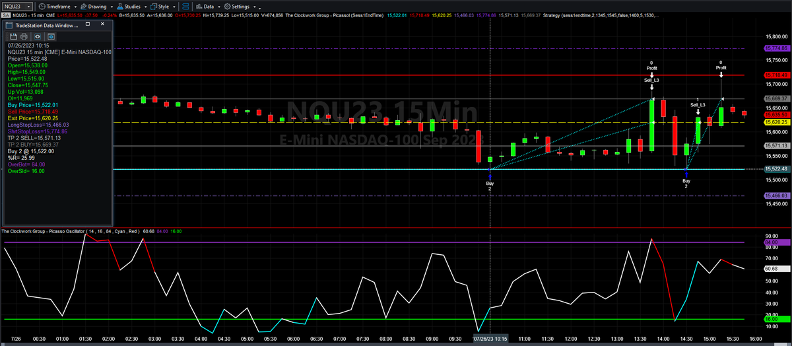
Task: Click the blue chart-linking icon in toolbar
Action: click(x=185, y=7)
